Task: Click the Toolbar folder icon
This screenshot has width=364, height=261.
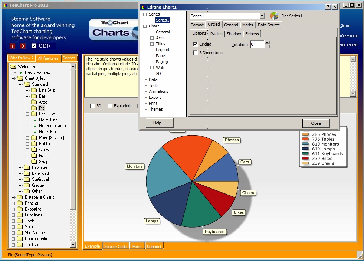Action: pyautogui.click(x=20, y=245)
